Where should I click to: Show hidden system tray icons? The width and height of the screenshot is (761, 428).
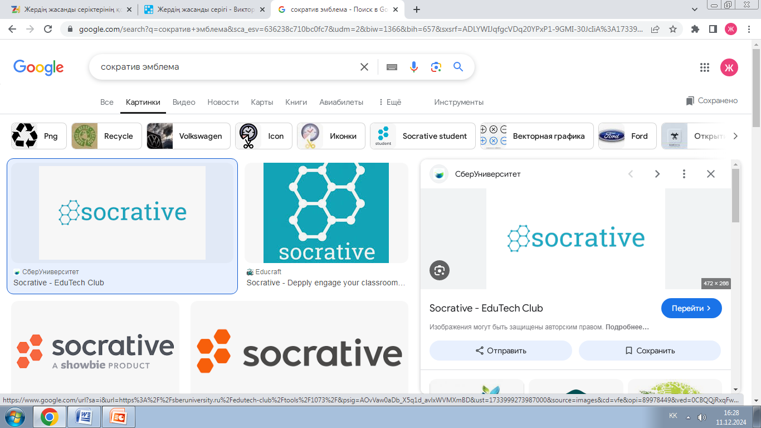click(689, 417)
